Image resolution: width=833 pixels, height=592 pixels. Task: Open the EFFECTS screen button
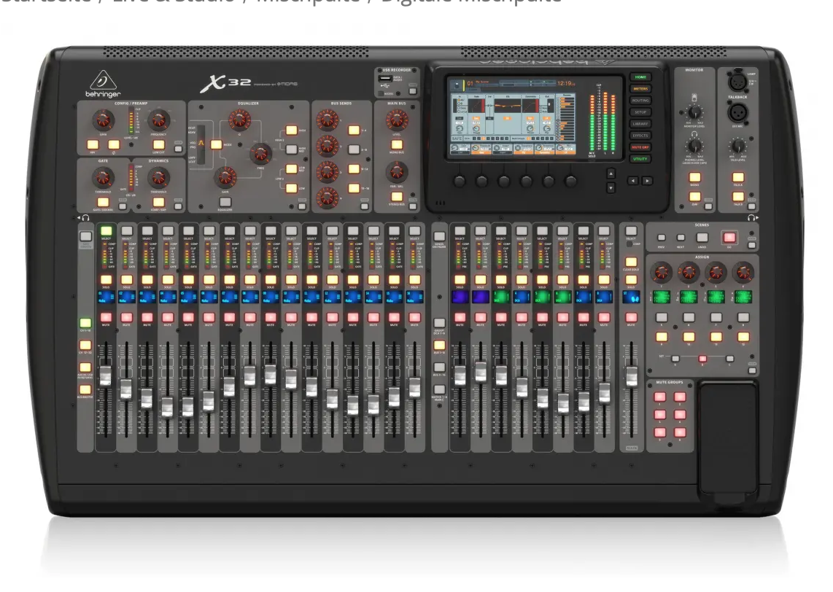[640, 136]
